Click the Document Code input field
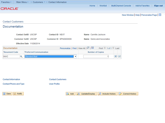Viewport: 165px width, 123px height. [x=11, y=56]
